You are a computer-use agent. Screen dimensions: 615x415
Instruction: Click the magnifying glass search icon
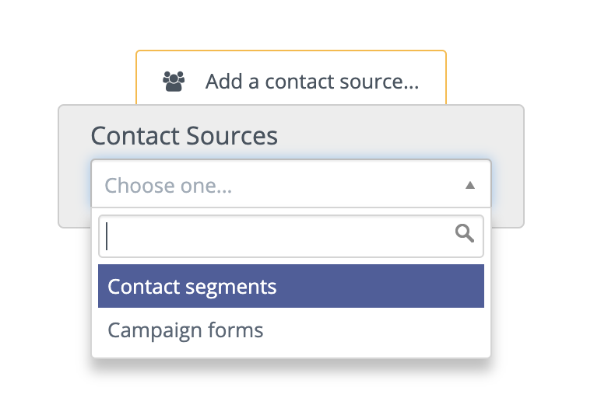pyautogui.click(x=465, y=233)
